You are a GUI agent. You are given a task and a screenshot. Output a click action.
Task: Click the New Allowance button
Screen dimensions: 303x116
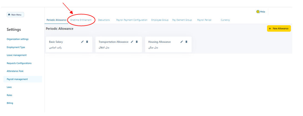[279, 29]
